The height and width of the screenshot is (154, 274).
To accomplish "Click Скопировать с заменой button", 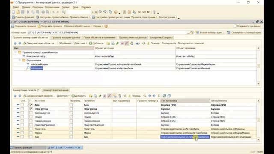I will pyautogui.click(x=191, y=43).
